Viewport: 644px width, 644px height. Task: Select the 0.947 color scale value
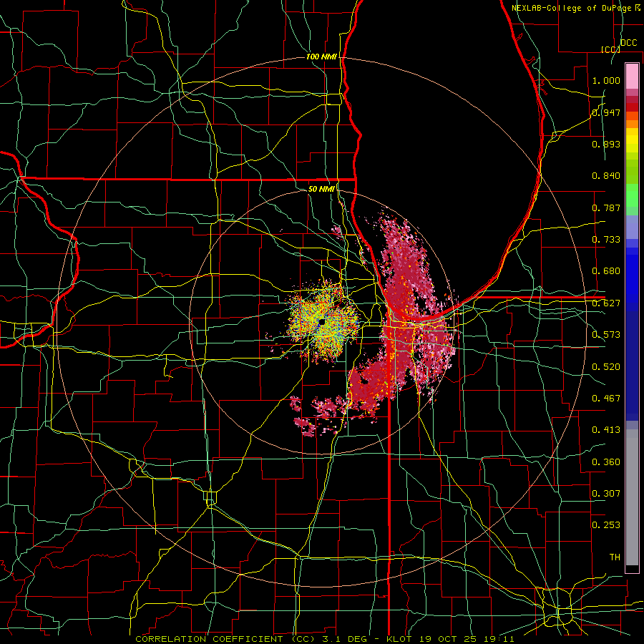(606, 112)
